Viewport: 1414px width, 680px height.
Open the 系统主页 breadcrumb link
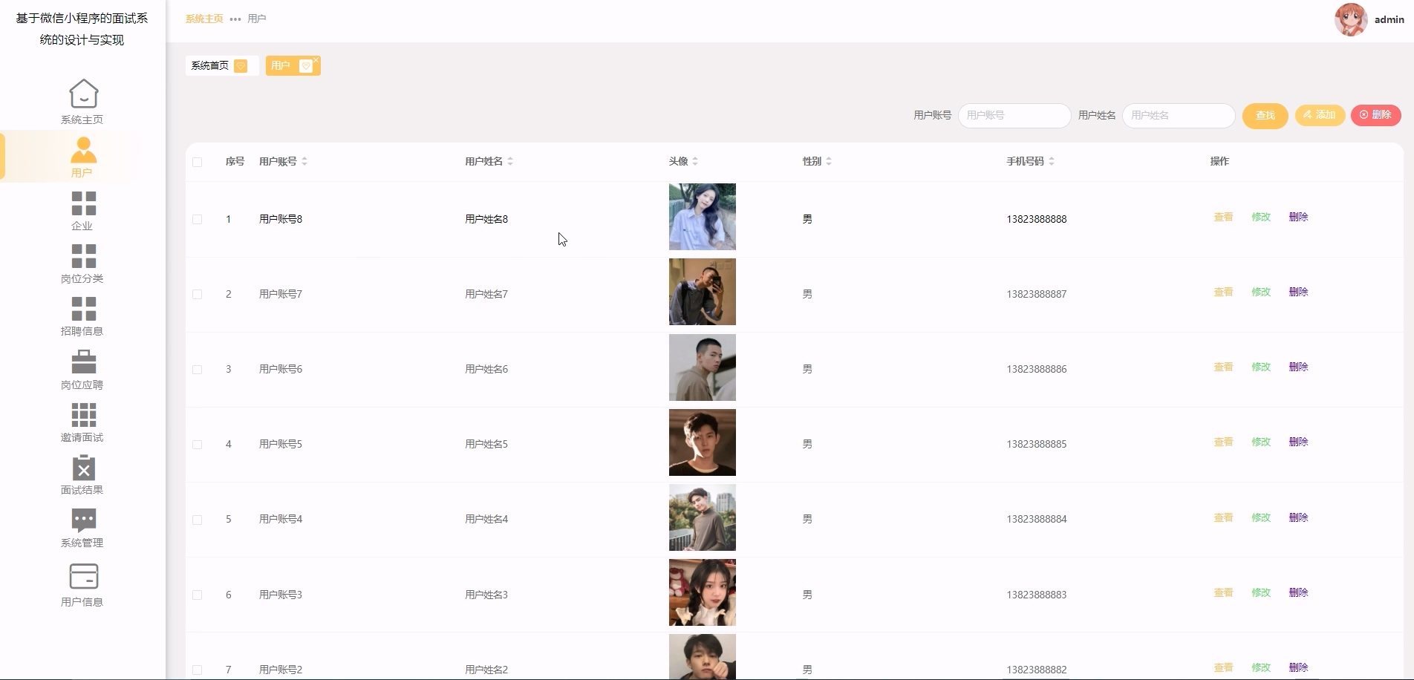tap(203, 19)
